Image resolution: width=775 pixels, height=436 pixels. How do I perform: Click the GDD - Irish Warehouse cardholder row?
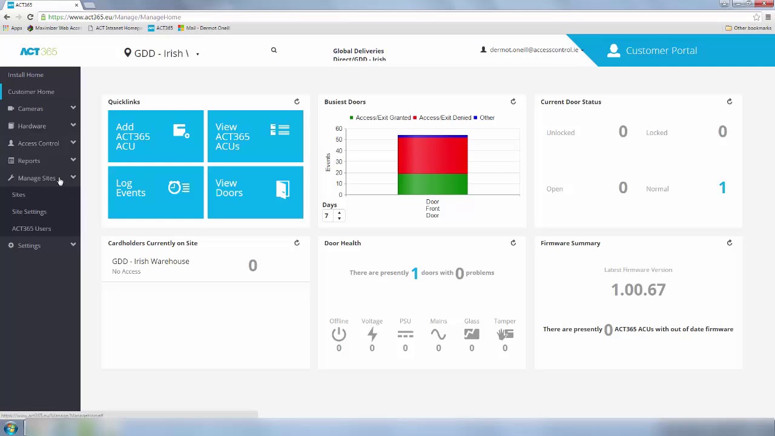click(x=205, y=266)
